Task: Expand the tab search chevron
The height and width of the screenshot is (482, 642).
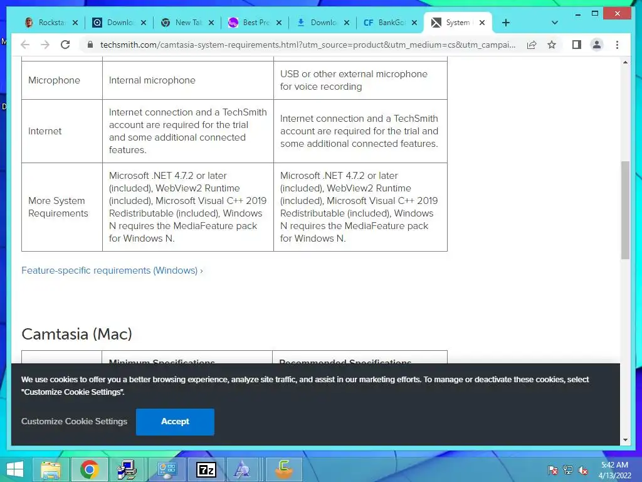Action: 555,23
